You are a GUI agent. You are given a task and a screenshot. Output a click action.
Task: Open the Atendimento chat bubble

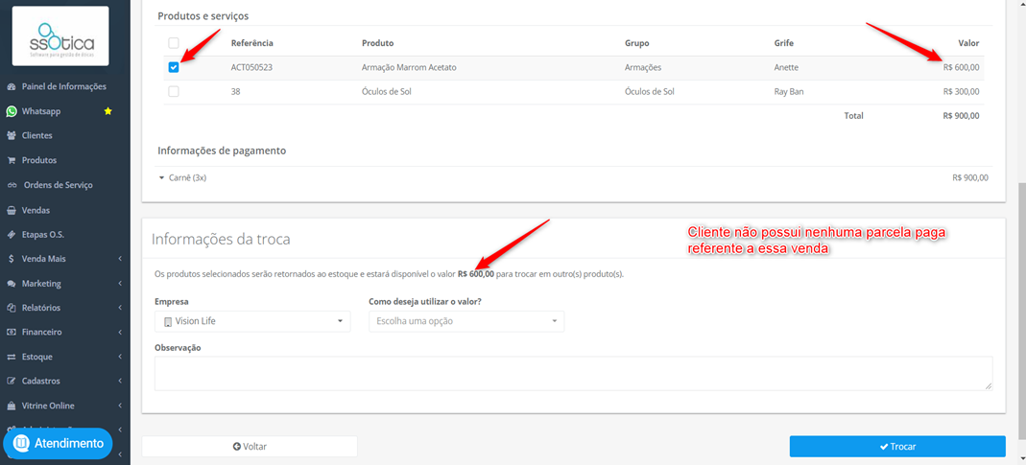58,443
